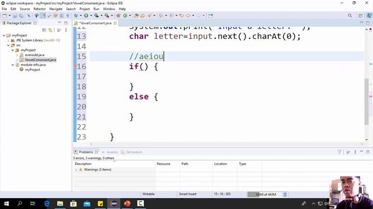Toggle Link with Editor in Package Explorer
Viewport: 373px width, 209px height.
pyautogui.click(x=50, y=30)
